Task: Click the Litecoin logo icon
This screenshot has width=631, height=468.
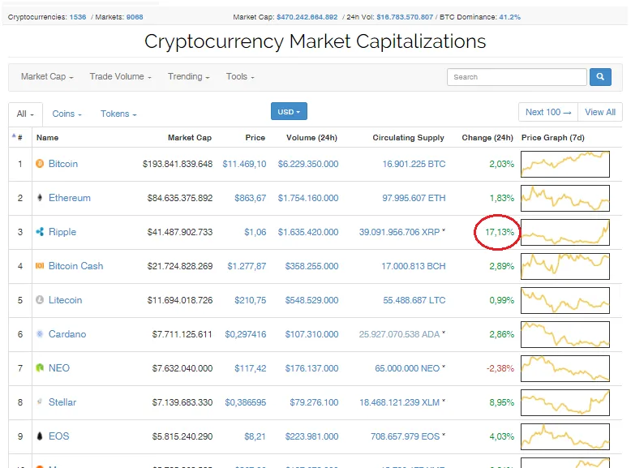Action: click(40, 300)
